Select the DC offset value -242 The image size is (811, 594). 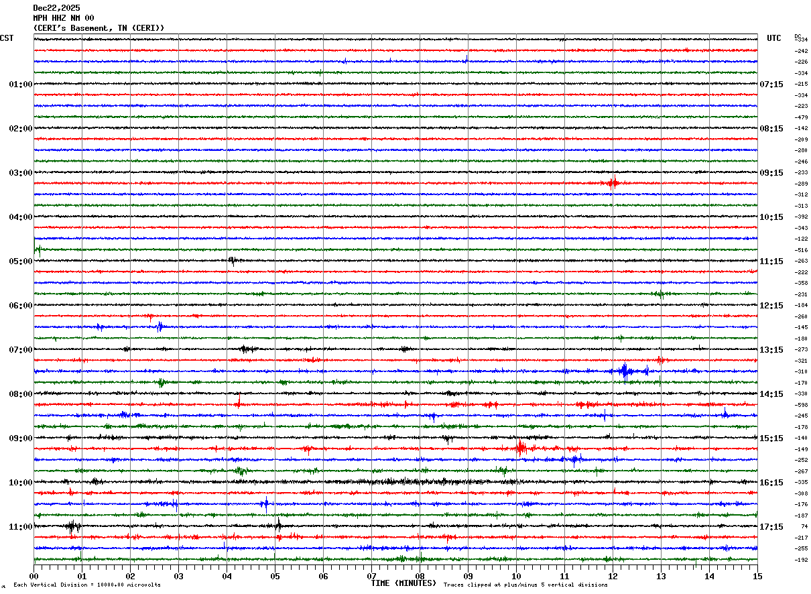(801, 51)
